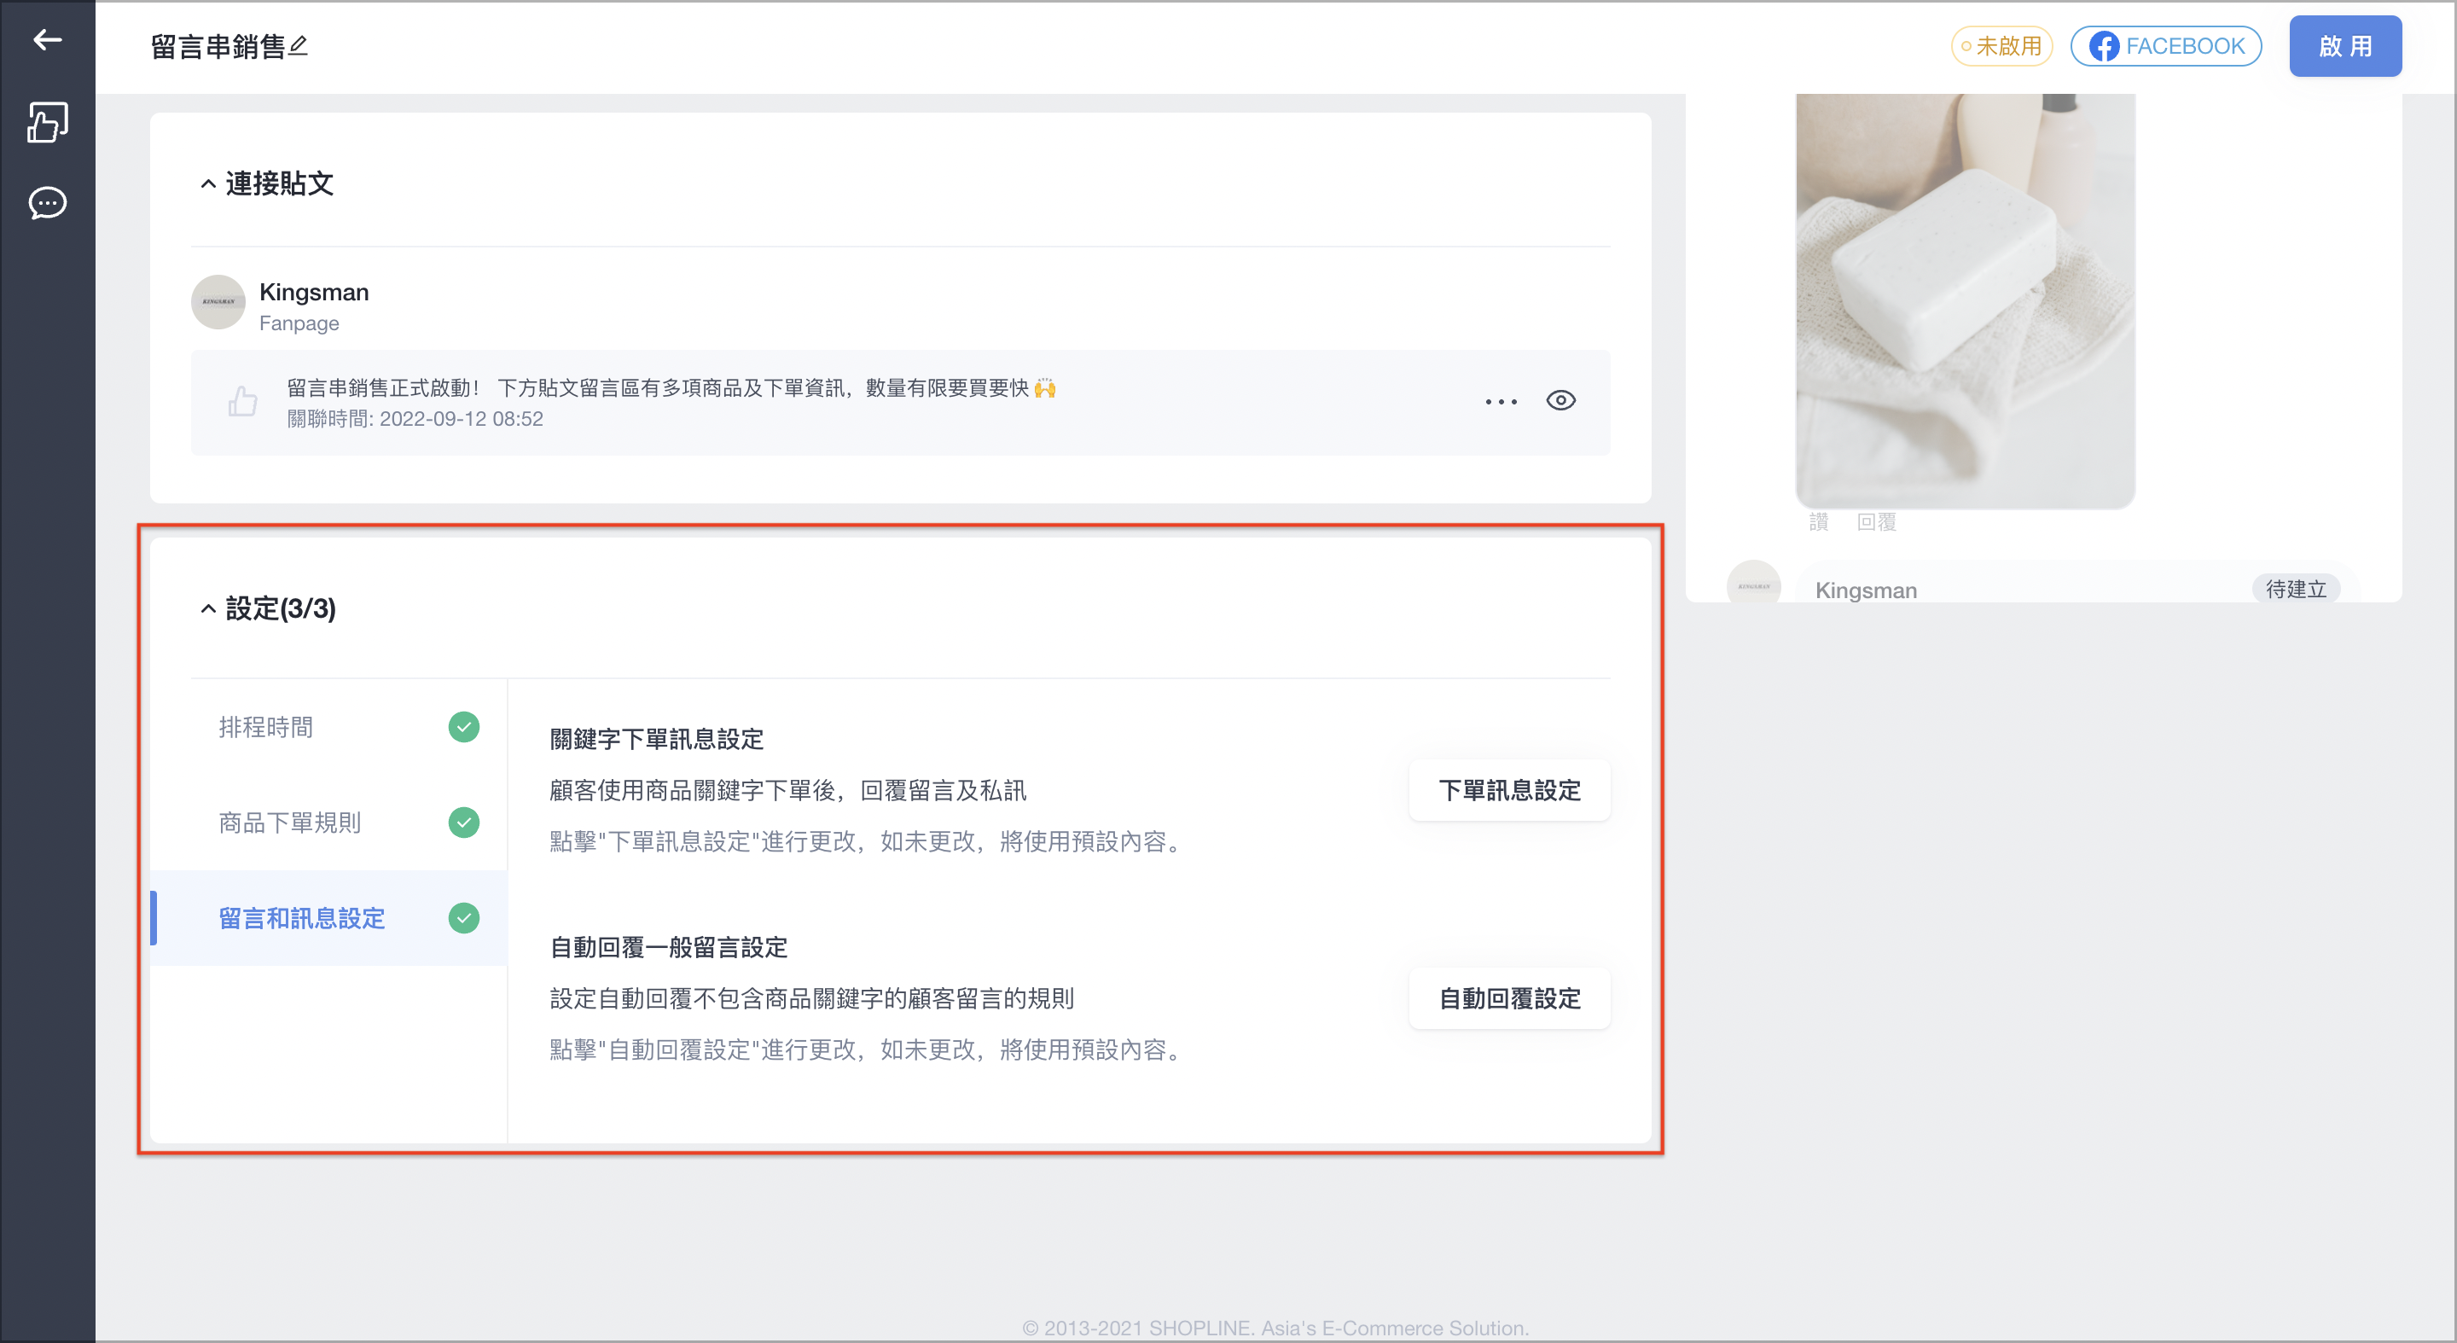
Task: Click the 自動回覆一般留言設定 heading
Action: point(669,947)
